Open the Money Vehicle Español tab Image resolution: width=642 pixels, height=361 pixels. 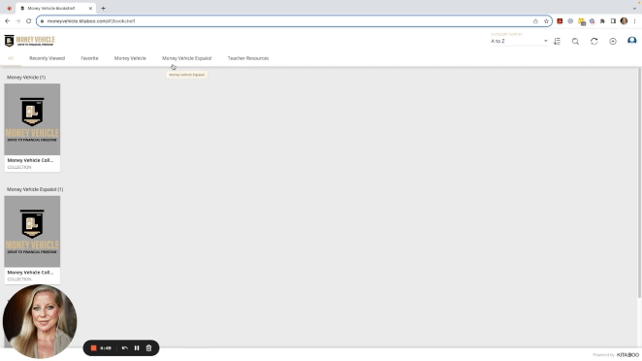(x=187, y=58)
